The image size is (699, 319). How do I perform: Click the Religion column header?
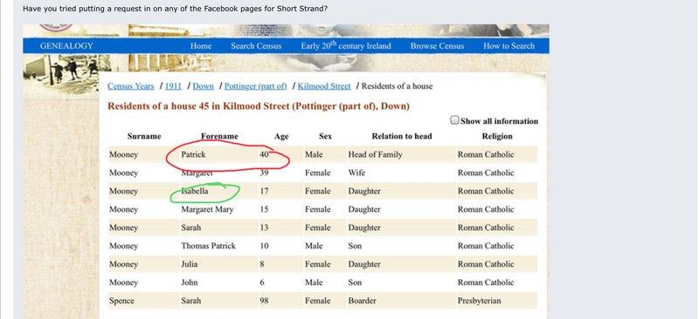coord(497,136)
